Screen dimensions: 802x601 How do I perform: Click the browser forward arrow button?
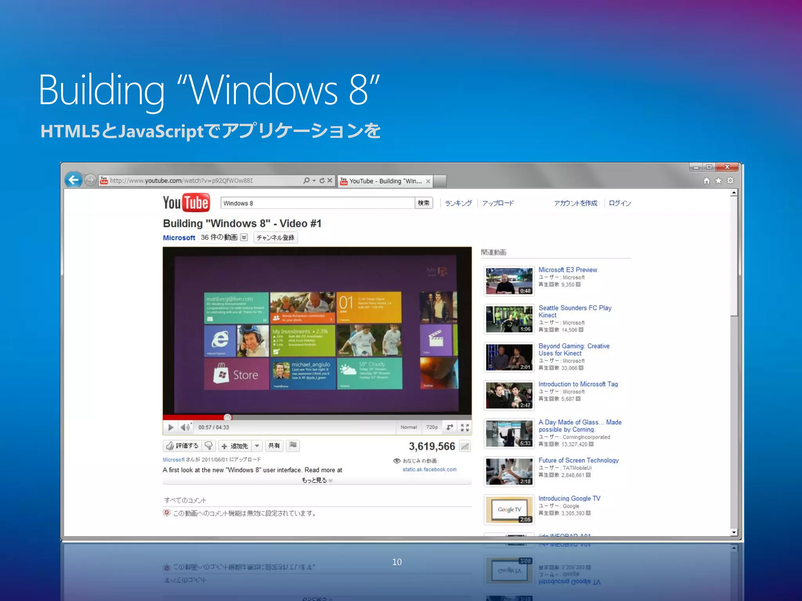(90, 180)
